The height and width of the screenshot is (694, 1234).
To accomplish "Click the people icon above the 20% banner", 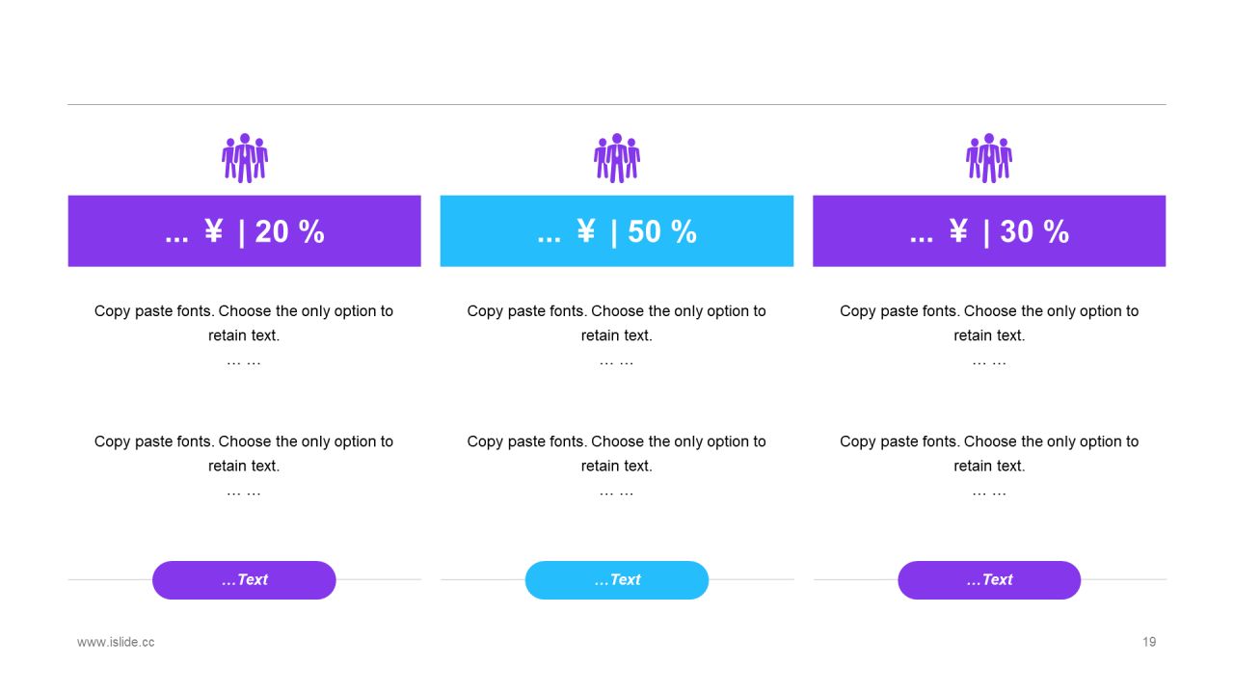I will 245,158.
